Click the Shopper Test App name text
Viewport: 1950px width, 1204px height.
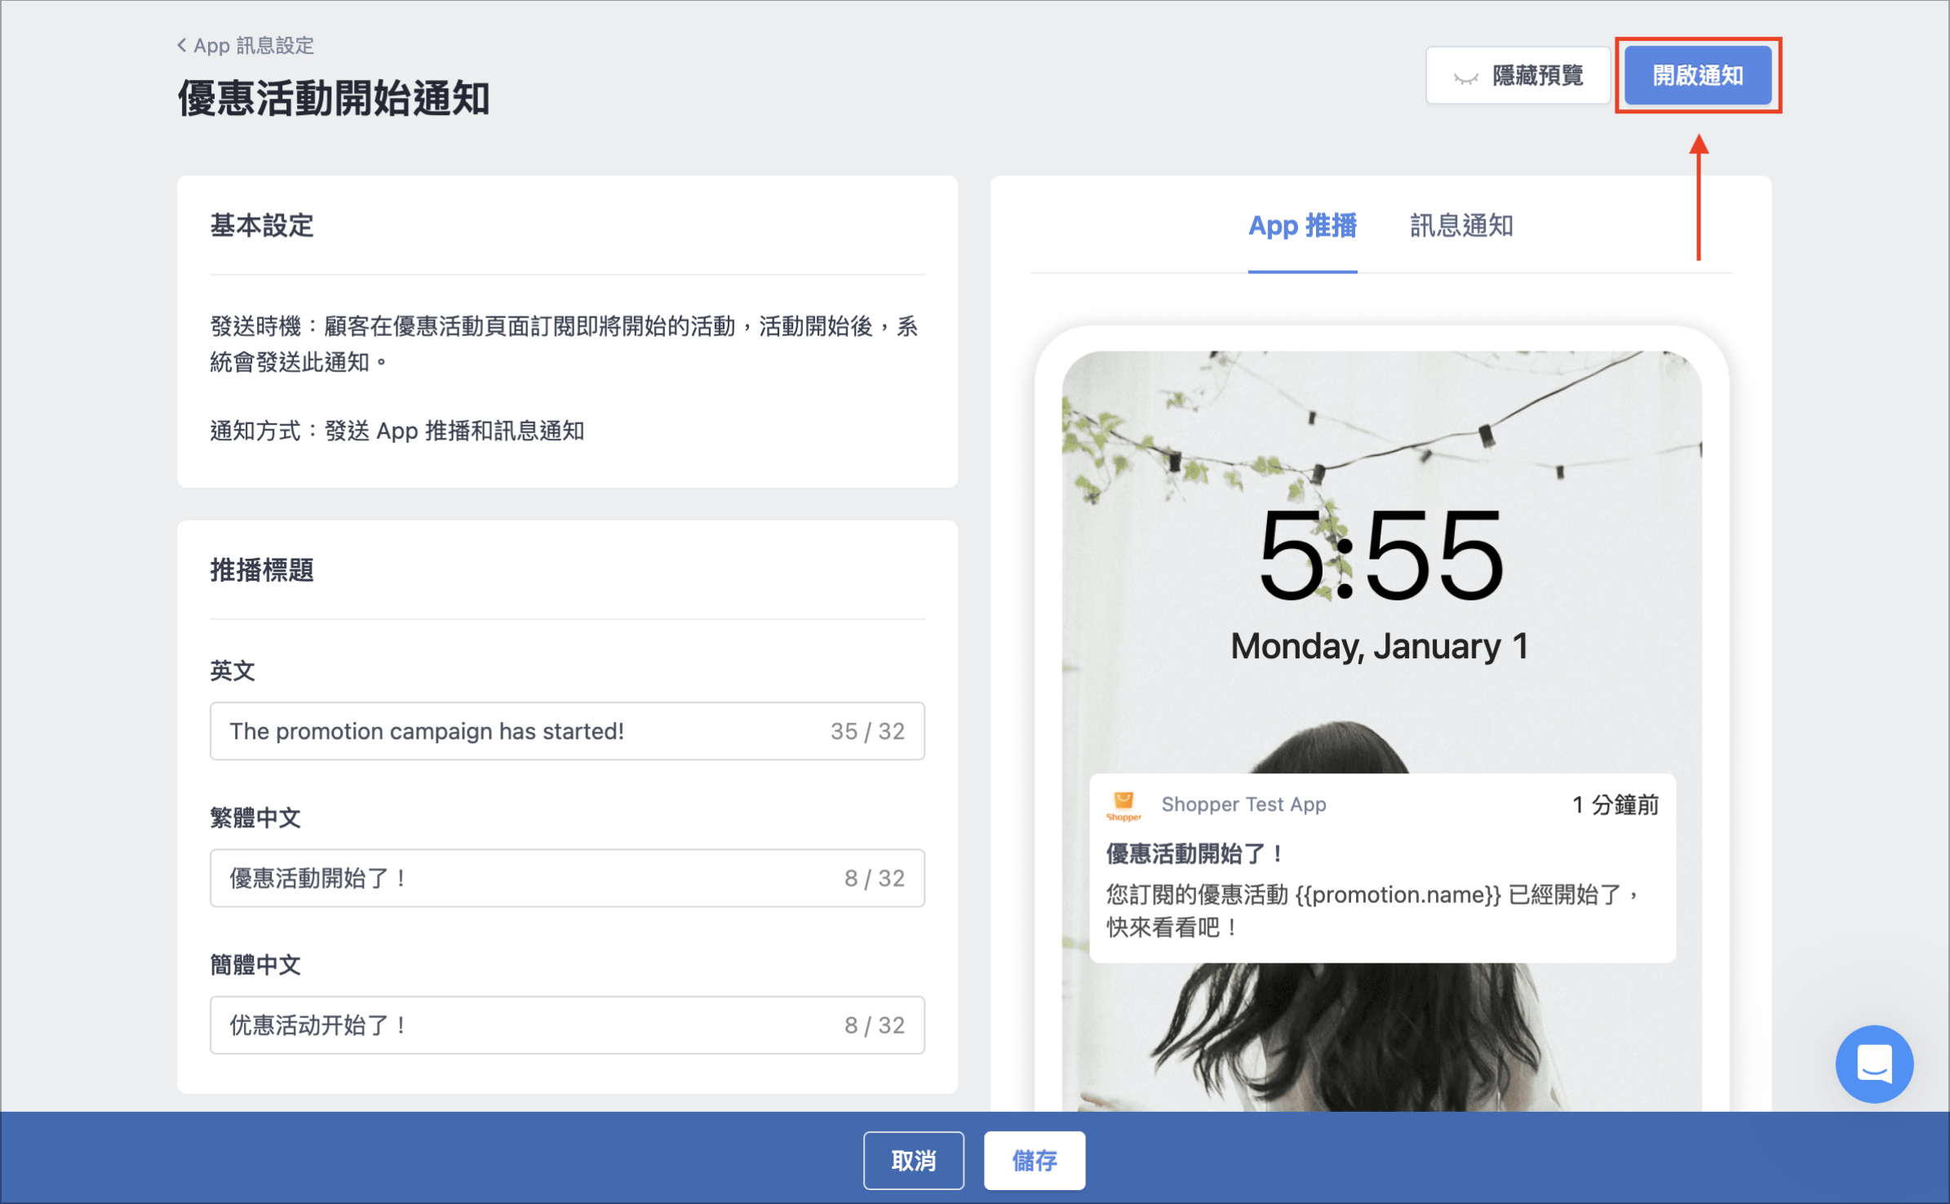[x=1243, y=804]
